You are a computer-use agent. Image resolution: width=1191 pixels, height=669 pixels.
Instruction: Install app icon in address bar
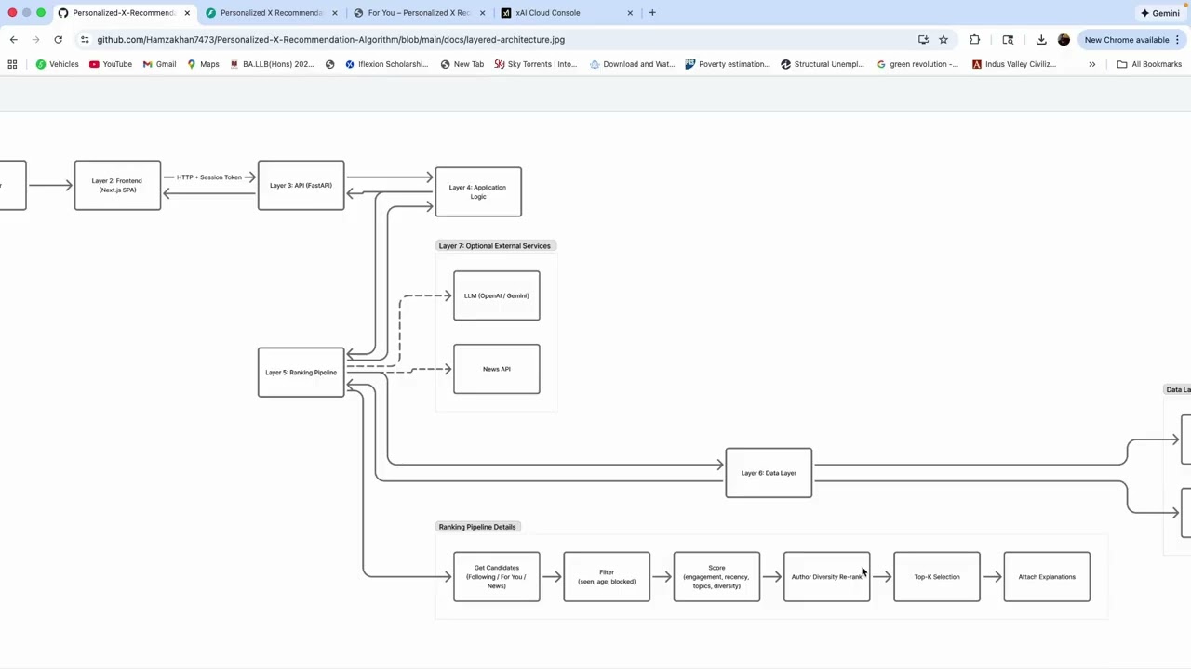pos(923,40)
